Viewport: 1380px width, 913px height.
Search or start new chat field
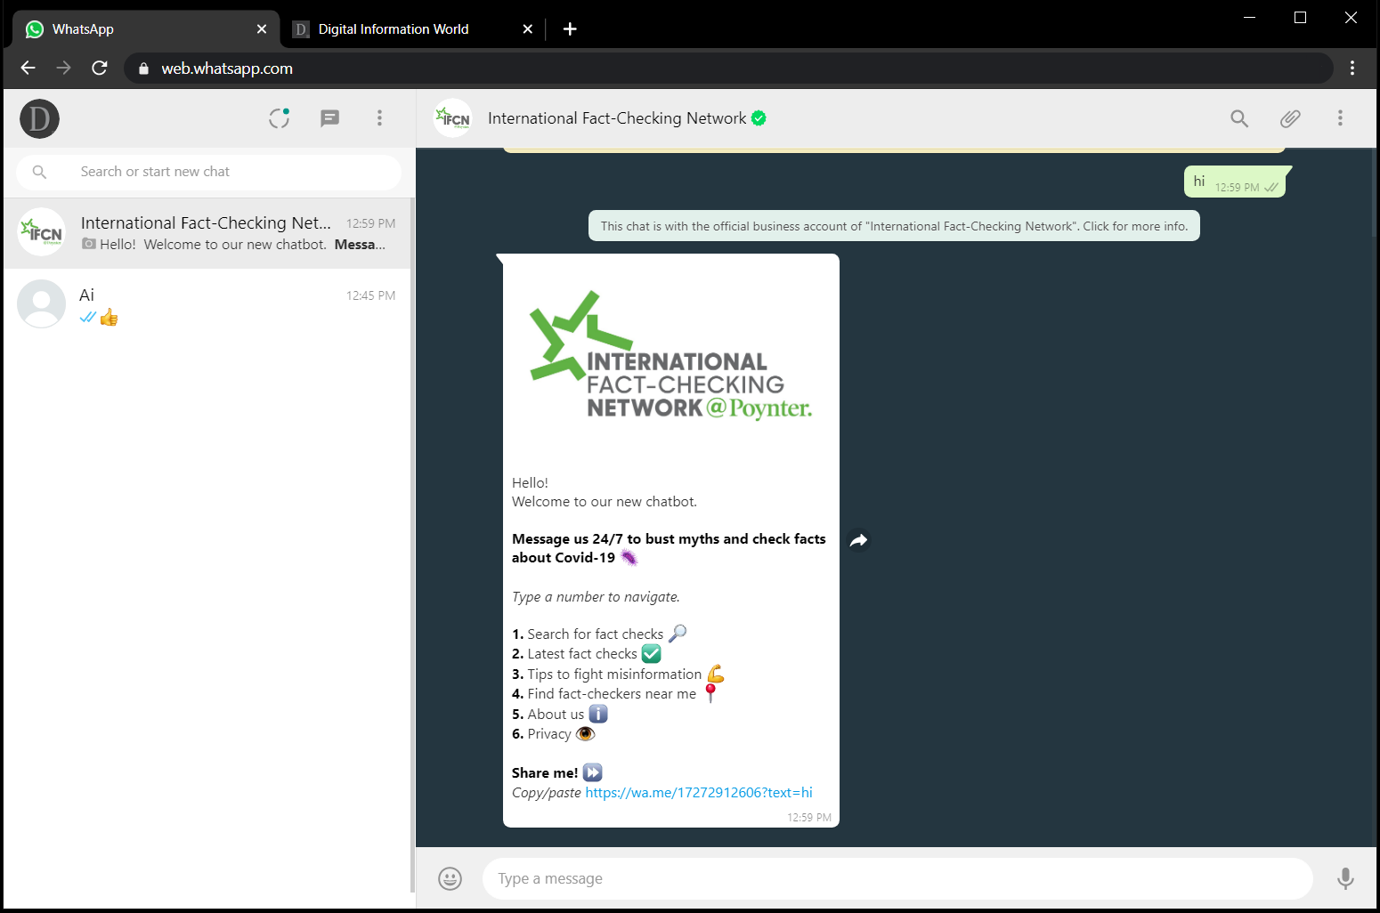[209, 172]
